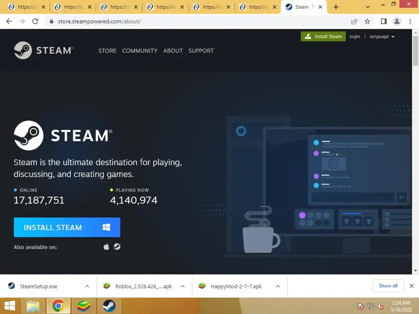The width and height of the screenshot is (419, 314).
Task: Click the large Steam logo on the hero section
Action: (63, 135)
